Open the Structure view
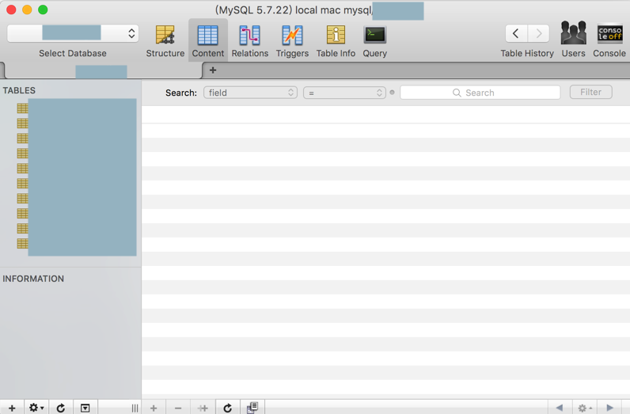 point(165,40)
